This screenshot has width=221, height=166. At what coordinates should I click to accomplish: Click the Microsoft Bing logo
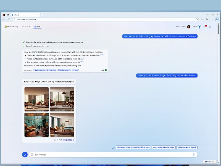[10, 27]
